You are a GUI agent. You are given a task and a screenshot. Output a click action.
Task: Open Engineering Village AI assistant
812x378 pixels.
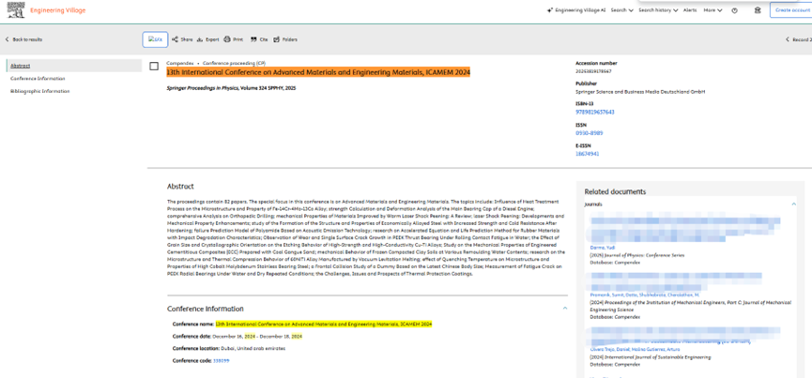pos(576,10)
